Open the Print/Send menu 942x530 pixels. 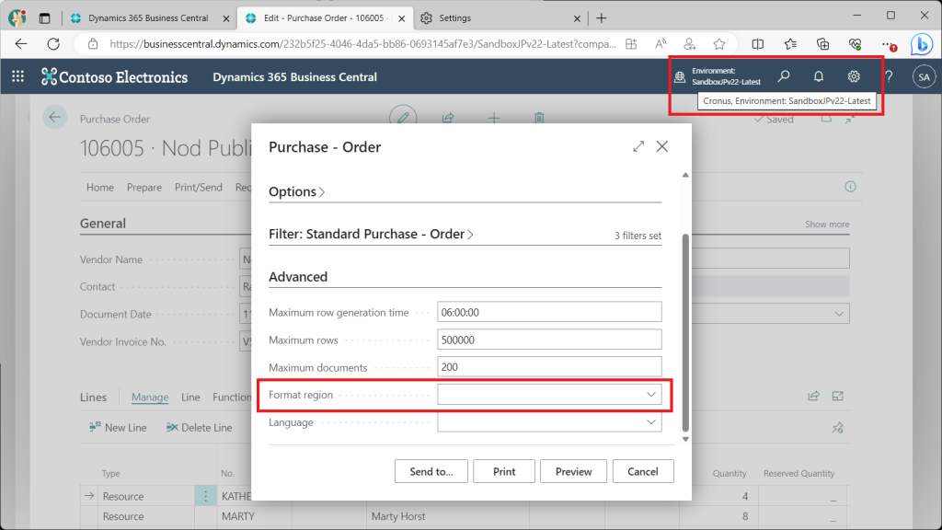coord(199,188)
